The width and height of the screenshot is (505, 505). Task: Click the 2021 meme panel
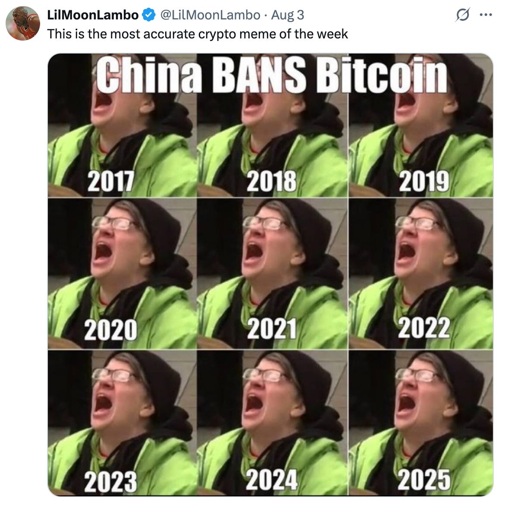pyautogui.click(x=273, y=273)
